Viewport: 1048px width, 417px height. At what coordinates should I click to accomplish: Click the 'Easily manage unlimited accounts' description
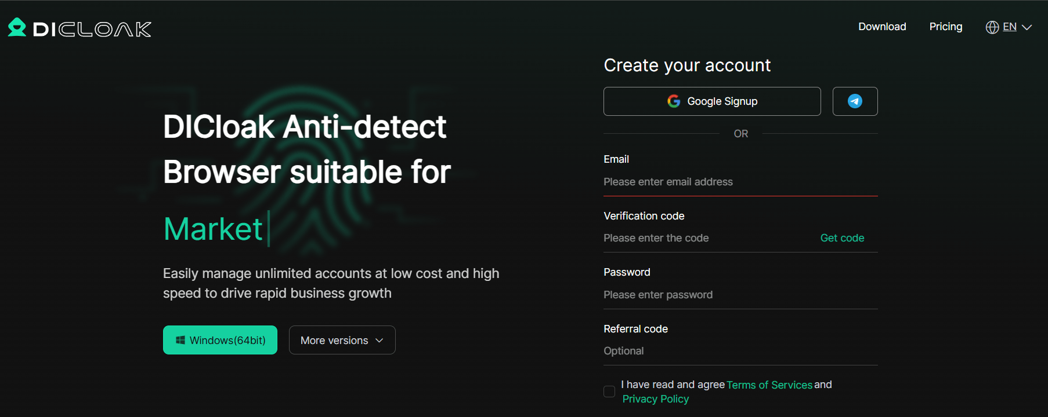pos(331,283)
